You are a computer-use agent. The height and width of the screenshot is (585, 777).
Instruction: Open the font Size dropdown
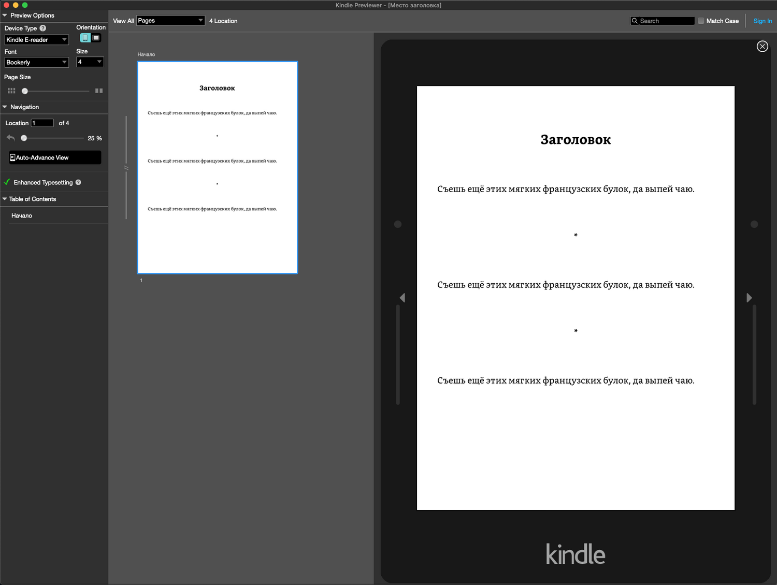coord(90,62)
